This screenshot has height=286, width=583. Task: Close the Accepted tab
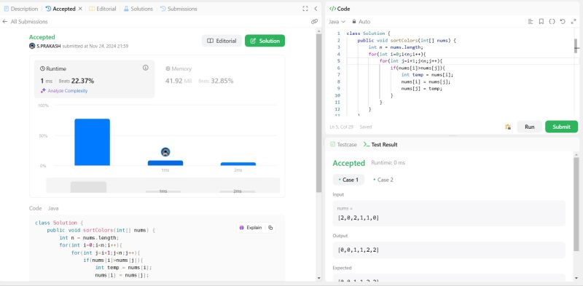coord(80,9)
